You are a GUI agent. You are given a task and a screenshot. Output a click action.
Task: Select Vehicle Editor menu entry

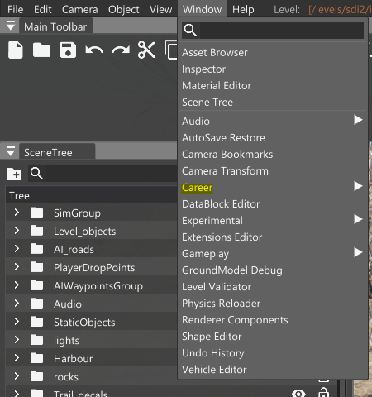coord(214,370)
